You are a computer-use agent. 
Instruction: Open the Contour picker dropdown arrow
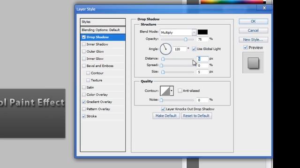(x=172, y=91)
